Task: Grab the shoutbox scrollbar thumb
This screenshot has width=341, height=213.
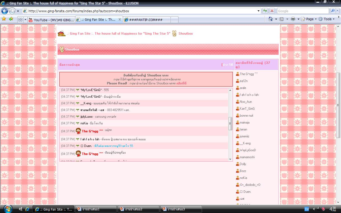Action: coord(230,123)
